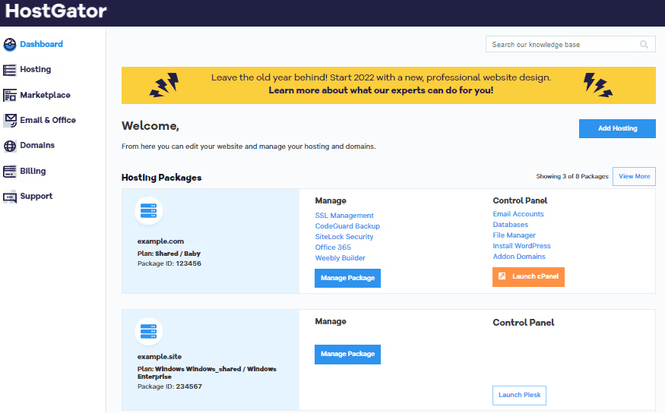Click Manage Package for example.site
Viewport: 665px width, 413px height.
click(x=347, y=354)
